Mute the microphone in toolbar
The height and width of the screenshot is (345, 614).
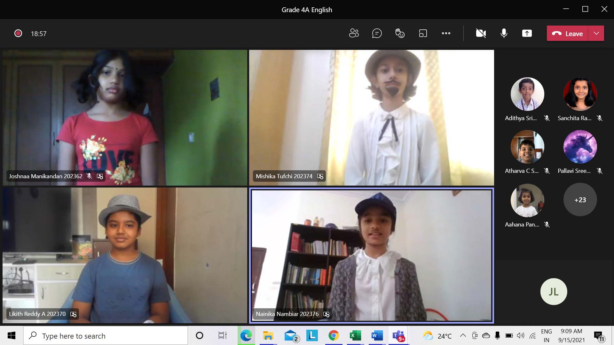tap(504, 33)
